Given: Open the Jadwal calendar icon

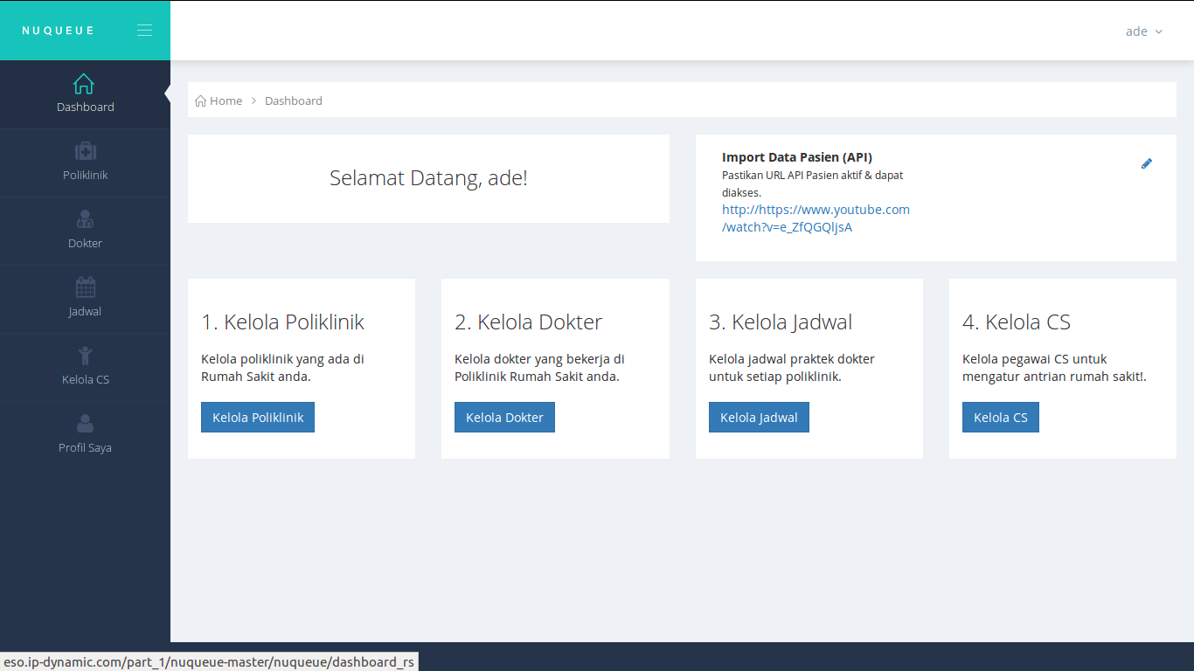Looking at the screenshot, I should point(86,287).
